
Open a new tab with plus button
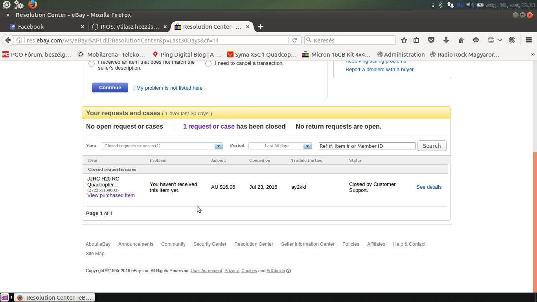260,27
